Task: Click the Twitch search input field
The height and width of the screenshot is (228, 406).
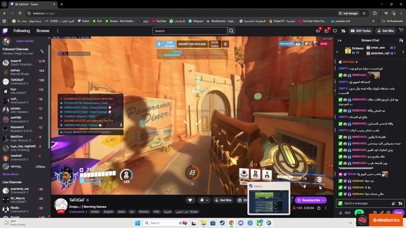Action: [x=190, y=31]
